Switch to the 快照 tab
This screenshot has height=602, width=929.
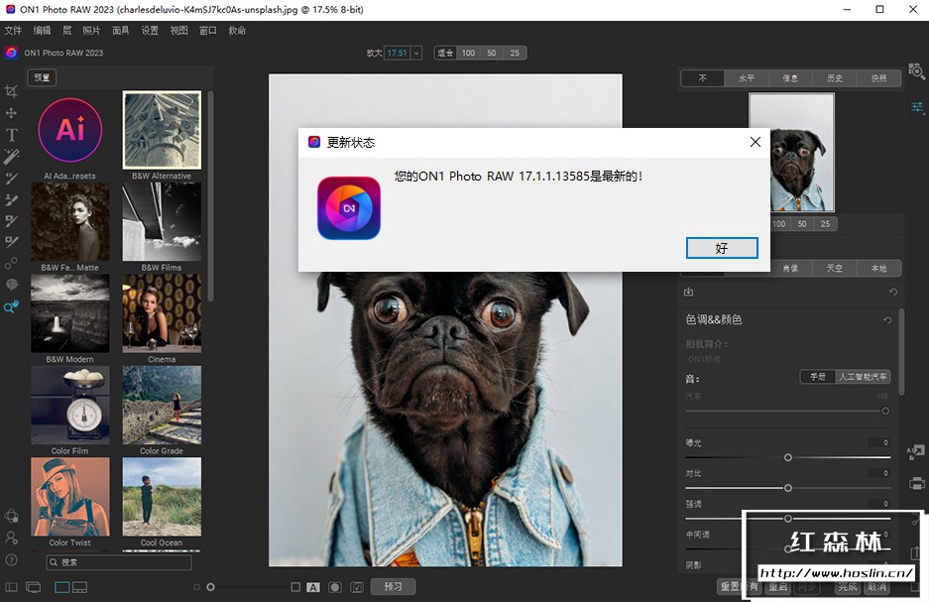coord(878,78)
